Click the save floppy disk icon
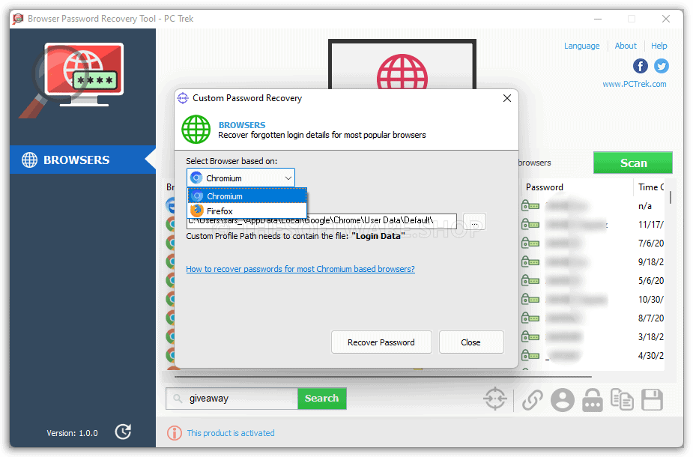Viewport: 693px width, 457px height. click(x=653, y=400)
